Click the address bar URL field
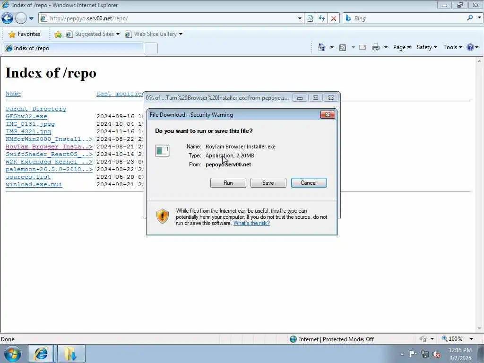 [168, 18]
